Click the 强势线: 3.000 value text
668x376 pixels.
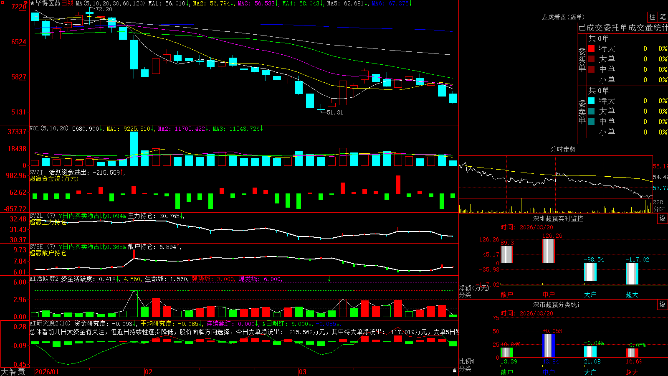pos(213,279)
